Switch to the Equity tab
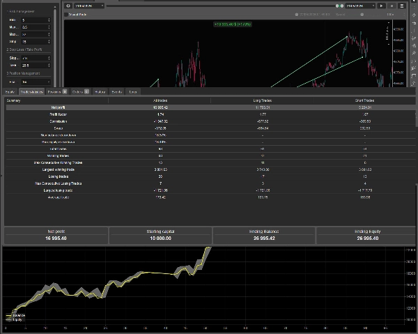The height and width of the screenshot is (334, 418). tap(10, 92)
